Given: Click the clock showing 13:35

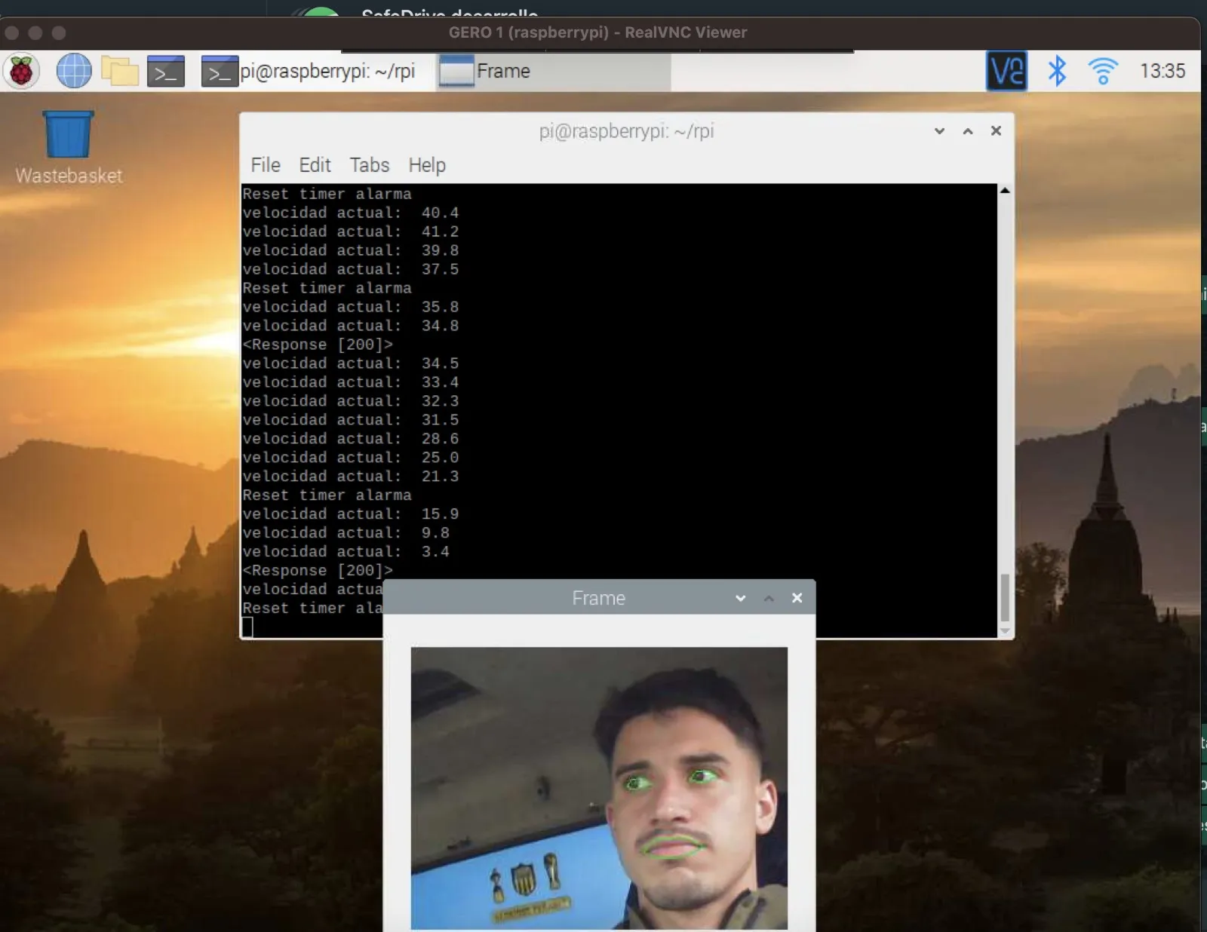Looking at the screenshot, I should point(1162,71).
